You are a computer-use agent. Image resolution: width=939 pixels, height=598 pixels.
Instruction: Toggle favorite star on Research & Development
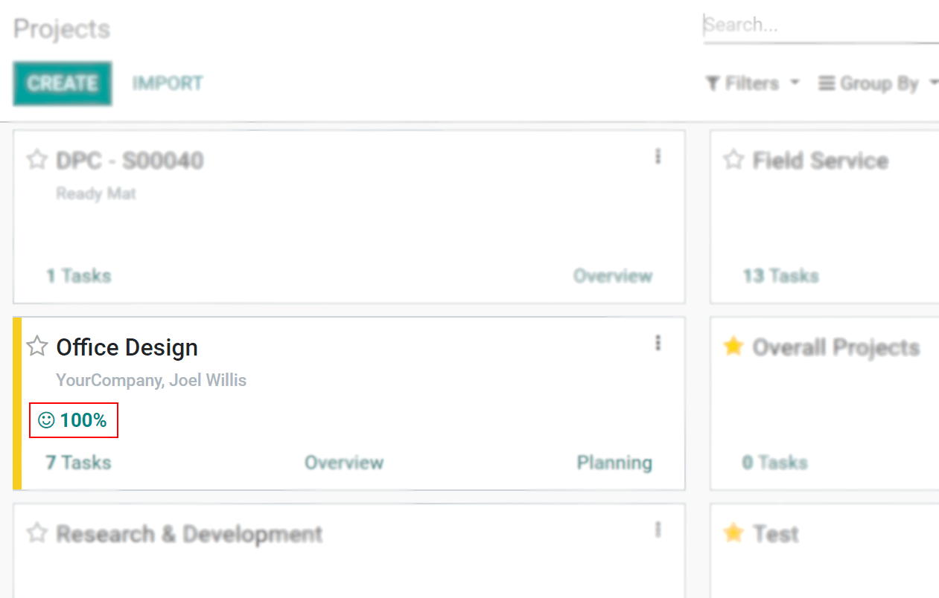pyautogui.click(x=37, y=533)
